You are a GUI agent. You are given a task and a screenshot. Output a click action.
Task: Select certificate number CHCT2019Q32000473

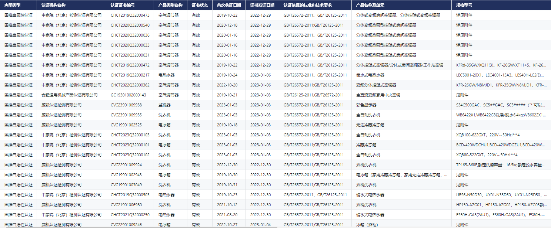[x=130, y=15]
